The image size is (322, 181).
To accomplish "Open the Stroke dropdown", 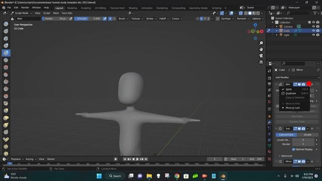I will (x=151, y=19).
